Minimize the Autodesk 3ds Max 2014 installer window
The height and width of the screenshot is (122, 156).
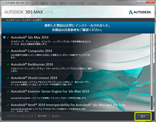[x=139, y=2]
